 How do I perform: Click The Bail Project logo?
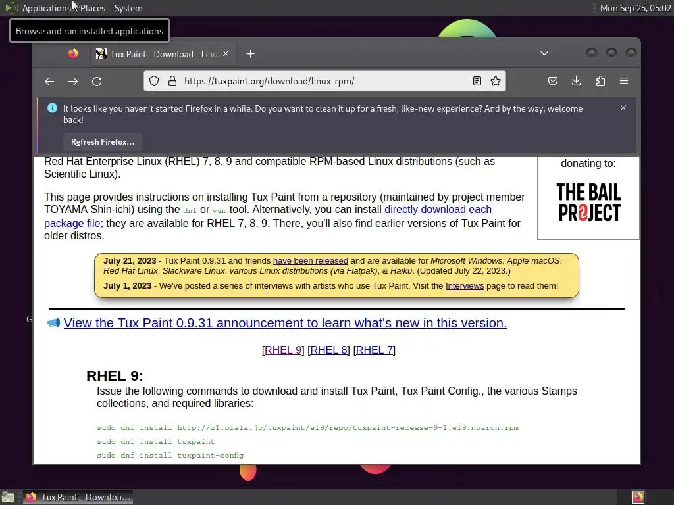[588, 203]
